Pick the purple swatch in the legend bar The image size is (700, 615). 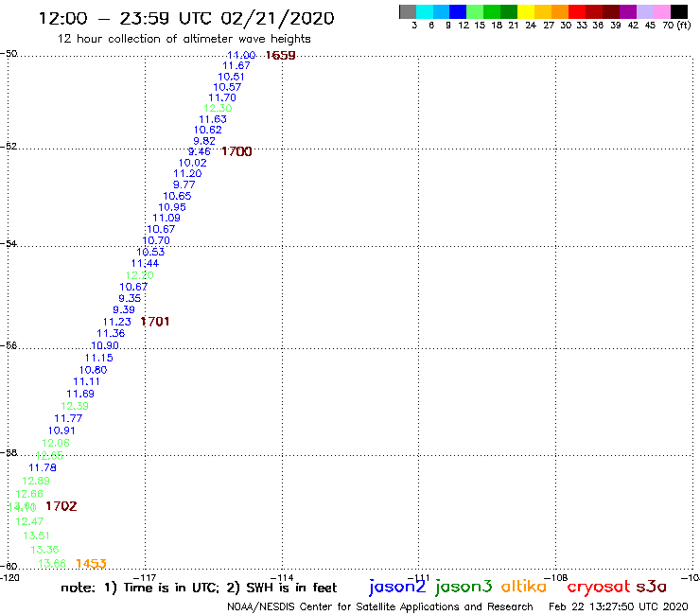[628, 11]
